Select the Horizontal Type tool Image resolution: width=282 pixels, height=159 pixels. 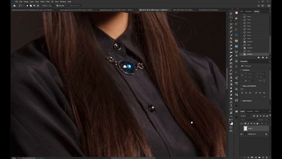tap(231, 106)
